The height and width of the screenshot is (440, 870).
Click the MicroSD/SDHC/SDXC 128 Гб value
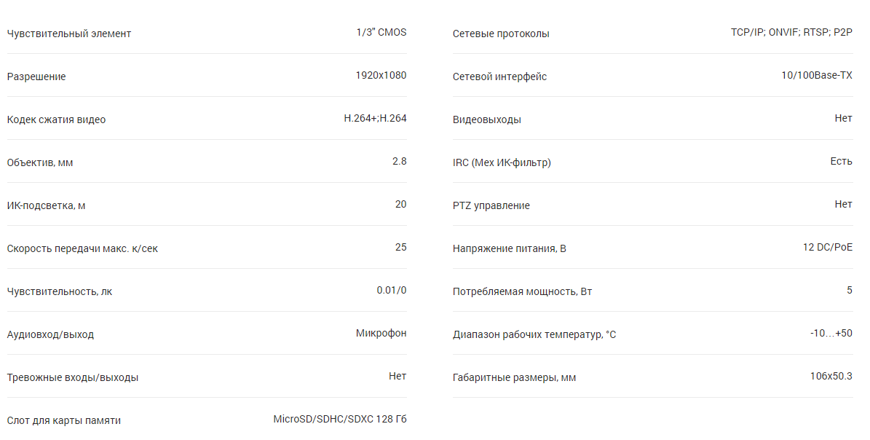coord(339,419)
